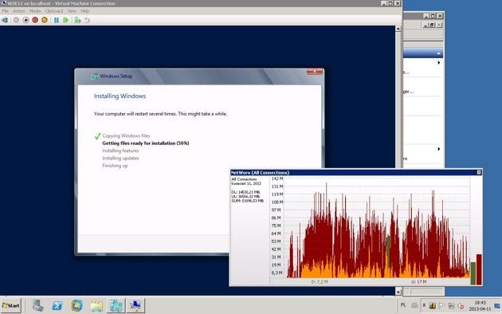Shut down the VM using the red toolbar icon

coord(35,20)
